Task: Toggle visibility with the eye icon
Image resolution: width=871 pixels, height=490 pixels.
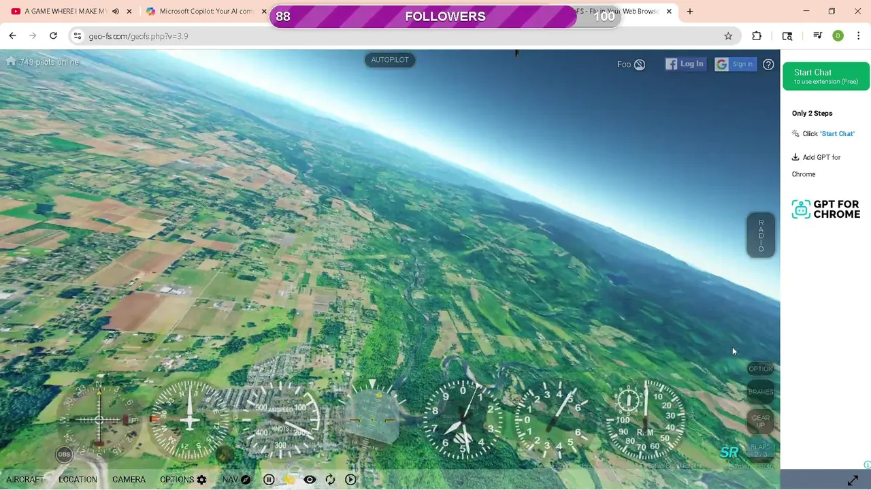Action: pos(310,480)
